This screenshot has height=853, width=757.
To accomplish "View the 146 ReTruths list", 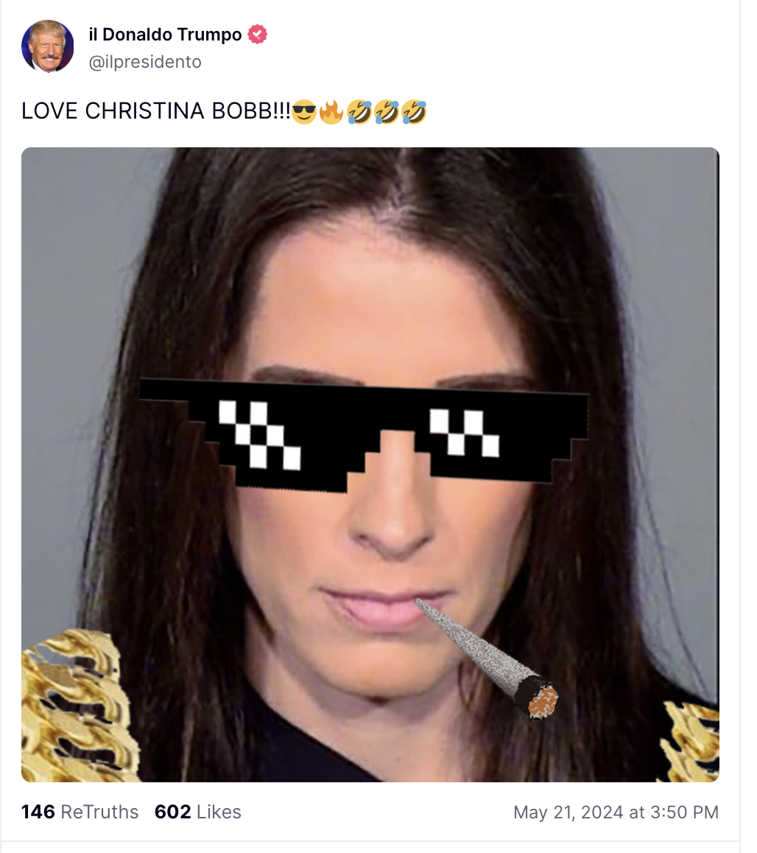I will (80, 812).
